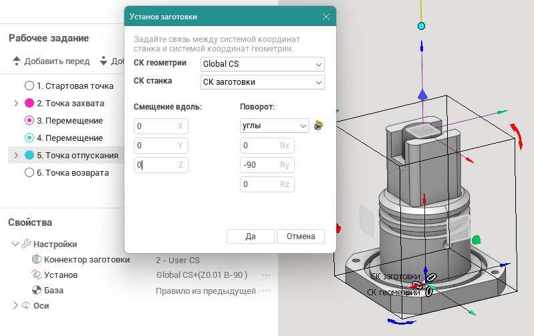Toggle the 3. Перемещение circle marker

[x=29, y=121]
